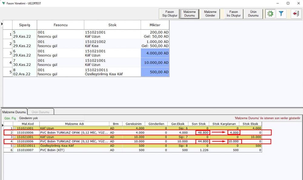Click the blue funnel filter icon
The height and width of the screenshot is (180, 303).
click(x=281, y=14)
